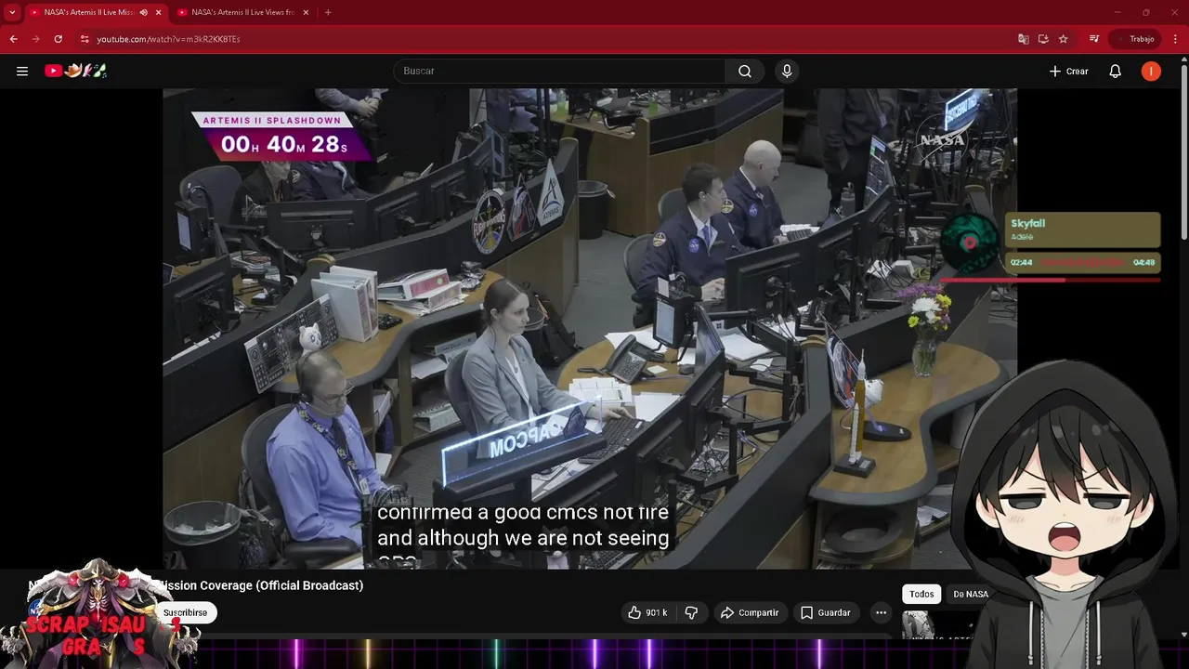Viewport: 1189px width, 669px height.
Task: Open the YouTube guide hamburger menu
Action: 22,71
